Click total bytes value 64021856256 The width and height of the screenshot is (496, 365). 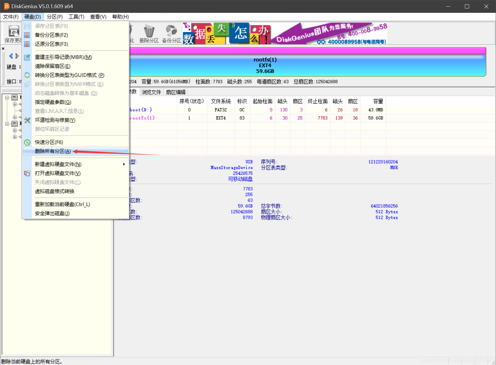click(384, 206)
